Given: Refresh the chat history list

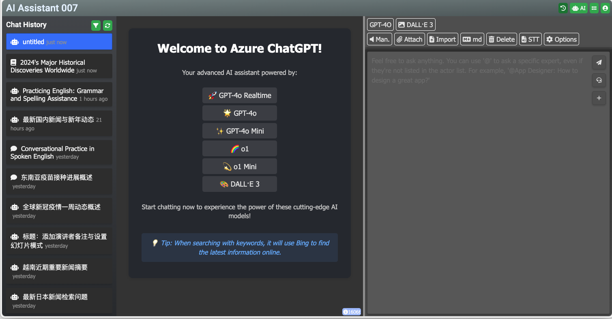Looking at the screenshot, I should [107, 26].
